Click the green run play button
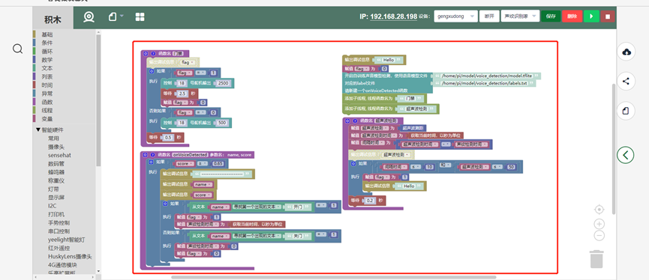This screenshot has width=649, height=280. (x=591, y=16)
